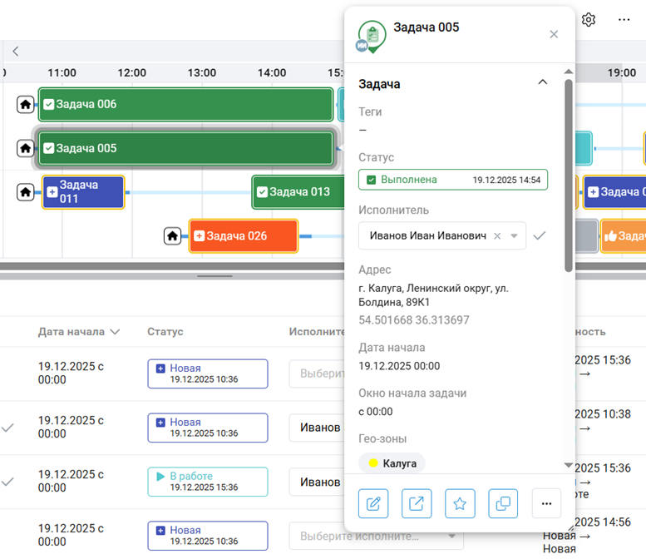The width and height of the screenshot is (646, 559).
Task: Click home icon before Задача 026
Action: [x=172, y=236]
